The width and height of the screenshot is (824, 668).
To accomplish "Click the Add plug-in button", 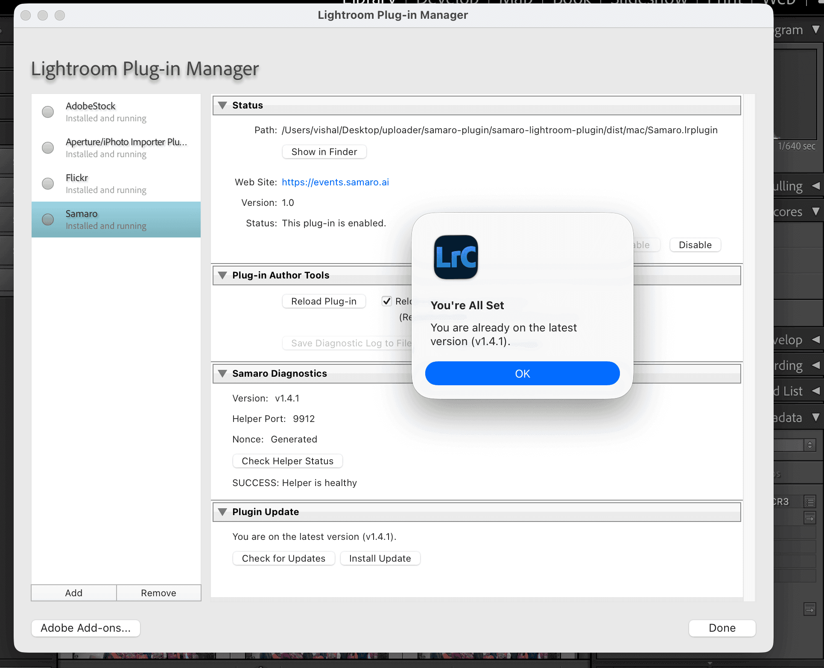I will [x=74, y=593].
